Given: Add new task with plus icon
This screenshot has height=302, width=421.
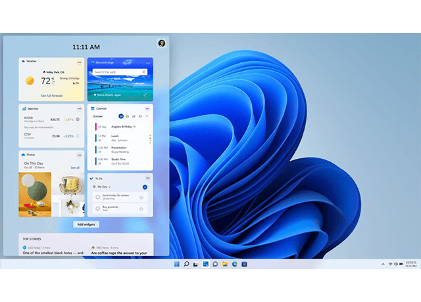Looking at the screenshot, I should tap(145, 187).
